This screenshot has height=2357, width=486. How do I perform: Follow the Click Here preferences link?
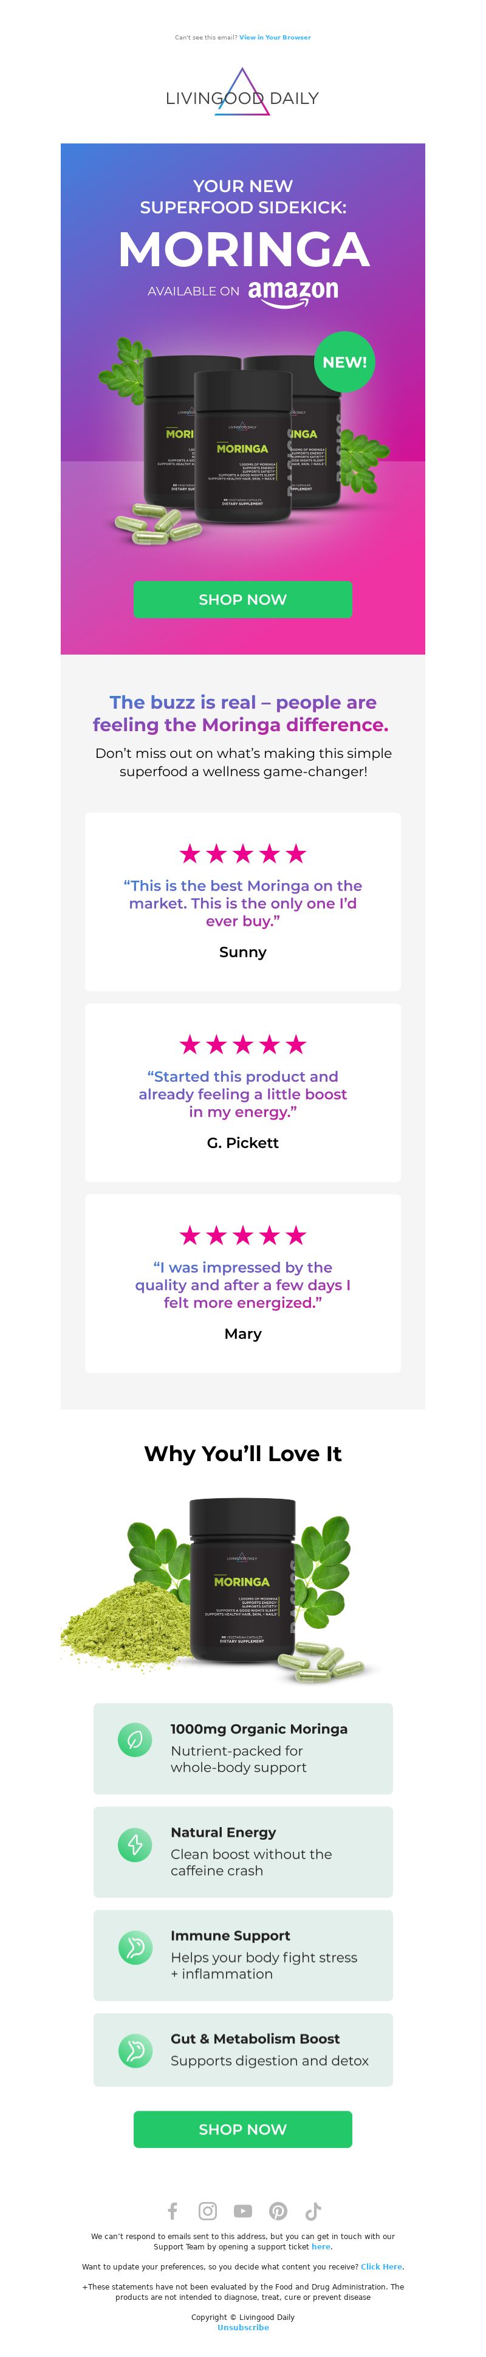click(x=381, y=2266)
